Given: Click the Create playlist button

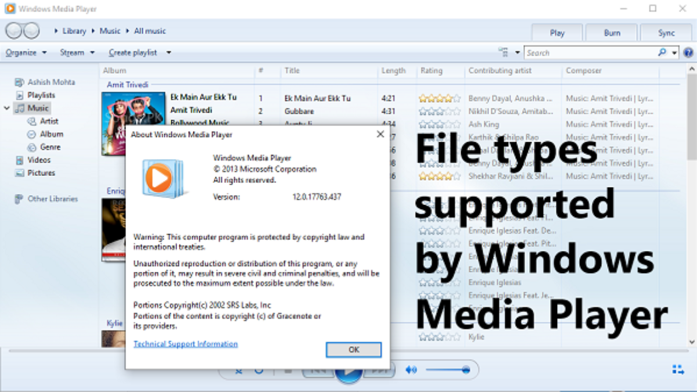Looking at the screenshot, I should coord(133,52).
